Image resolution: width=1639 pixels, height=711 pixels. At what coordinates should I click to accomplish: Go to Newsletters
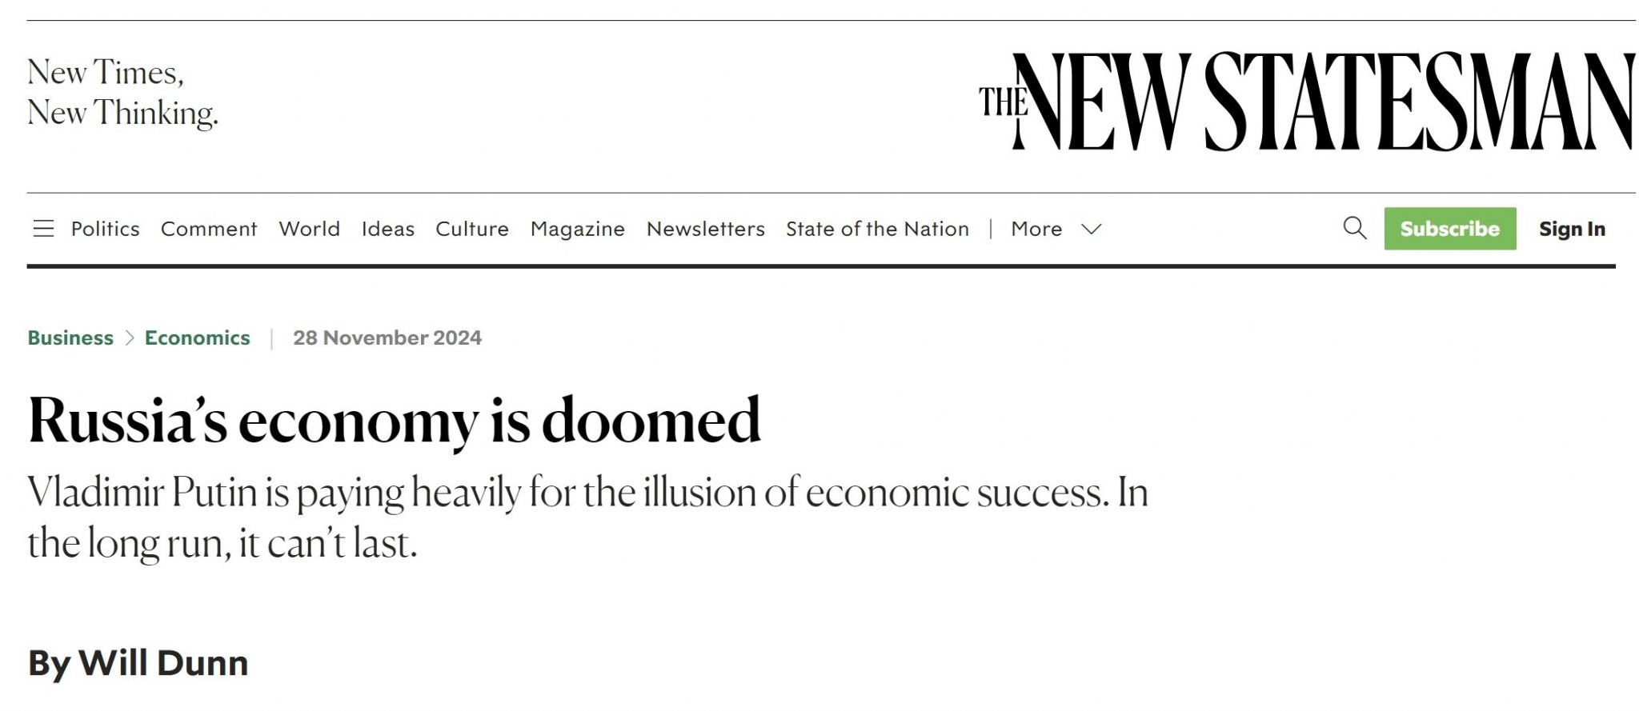click(706, 229)
